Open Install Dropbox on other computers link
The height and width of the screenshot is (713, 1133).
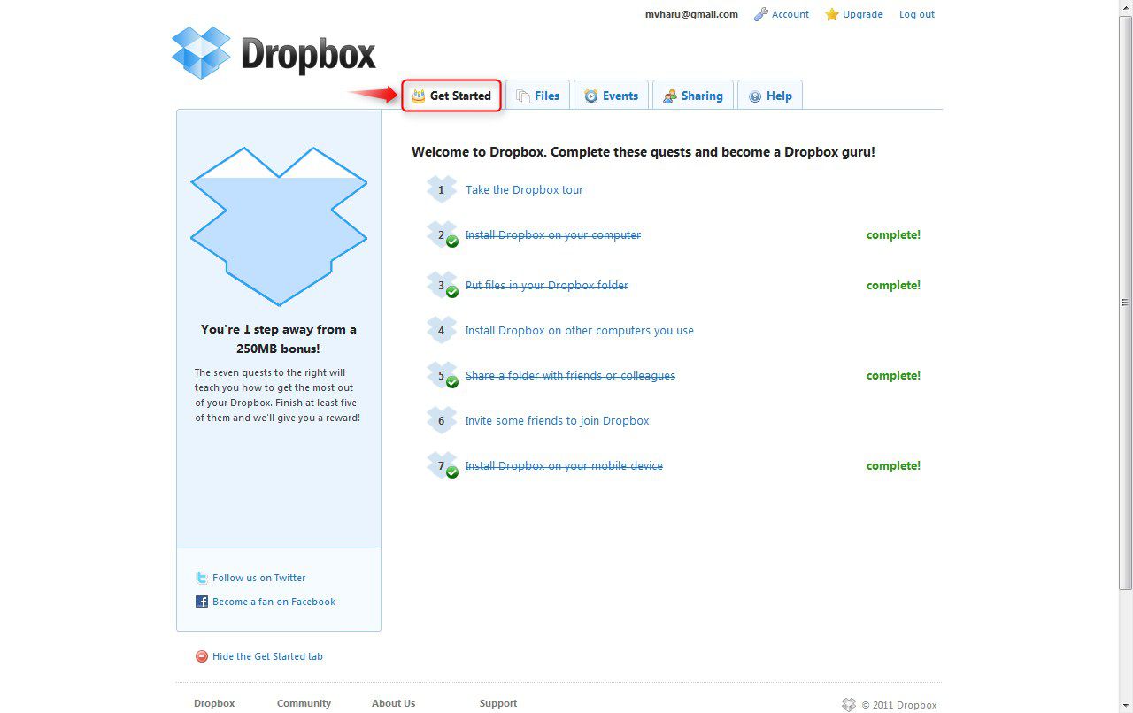(x=580, y=330)
